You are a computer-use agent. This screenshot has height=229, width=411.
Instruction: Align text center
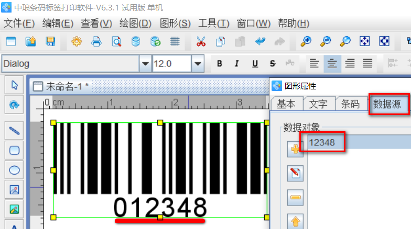[x=332, y=64]
